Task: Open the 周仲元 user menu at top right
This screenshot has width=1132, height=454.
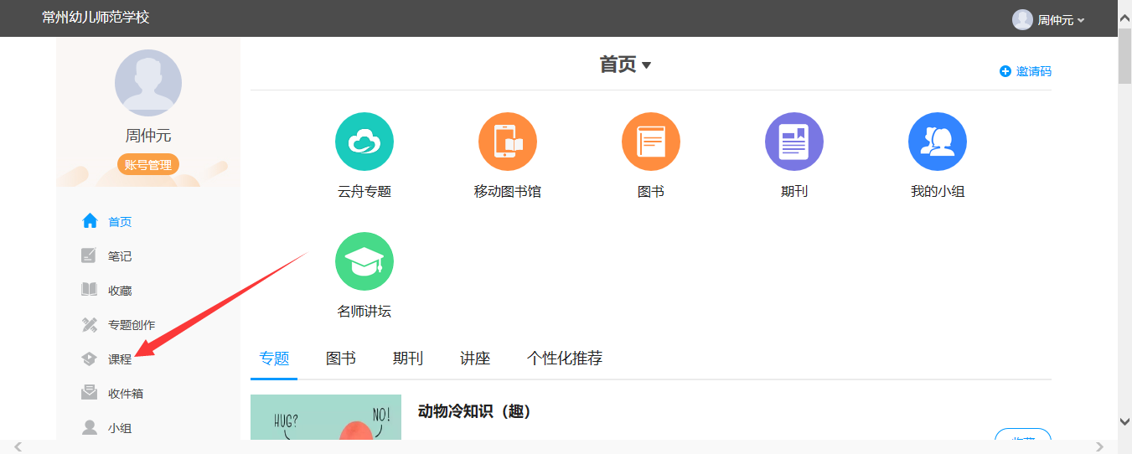Action: click(1048, 19)
